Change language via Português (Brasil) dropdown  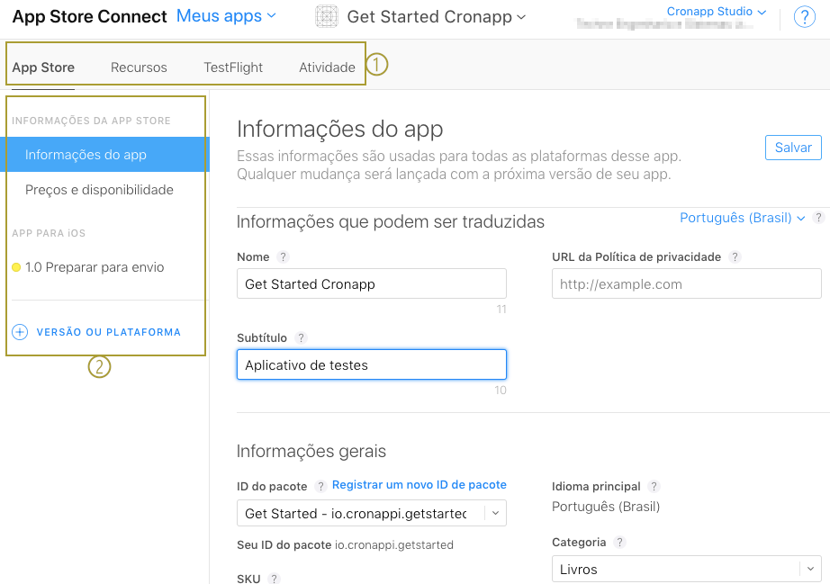(742, 218)
